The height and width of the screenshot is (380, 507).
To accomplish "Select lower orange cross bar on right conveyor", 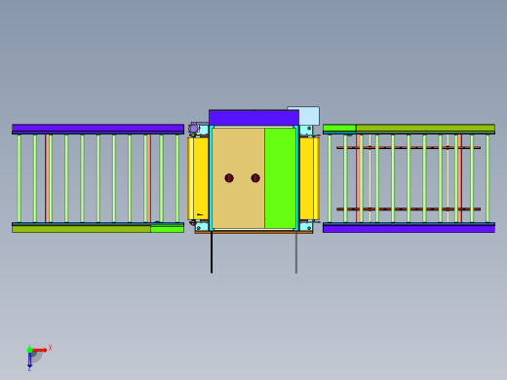I will tap(409, 209).
